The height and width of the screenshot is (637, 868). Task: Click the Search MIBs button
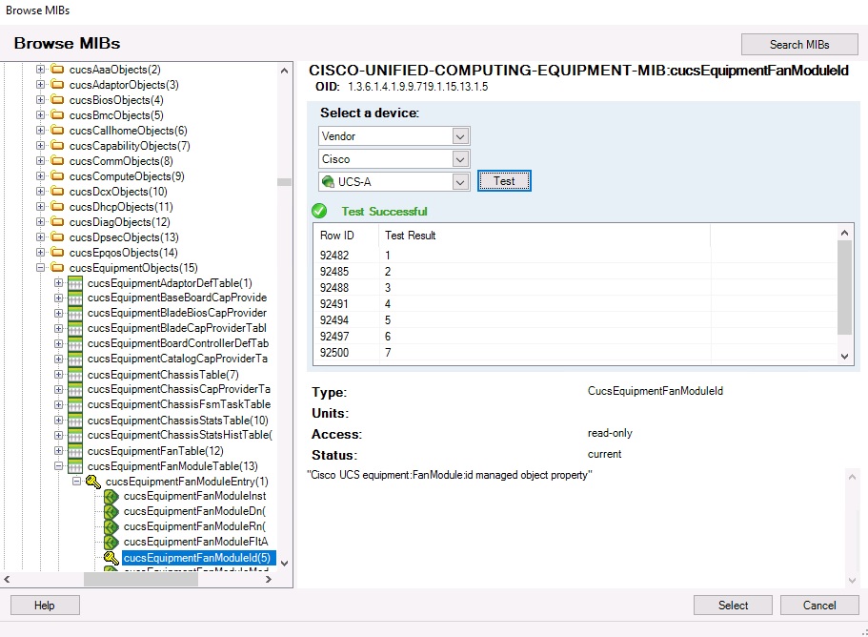[x=799, y=44]
